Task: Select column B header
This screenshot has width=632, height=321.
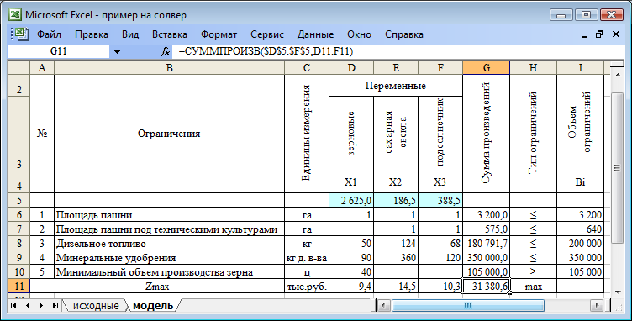Action: click(169, 68)
